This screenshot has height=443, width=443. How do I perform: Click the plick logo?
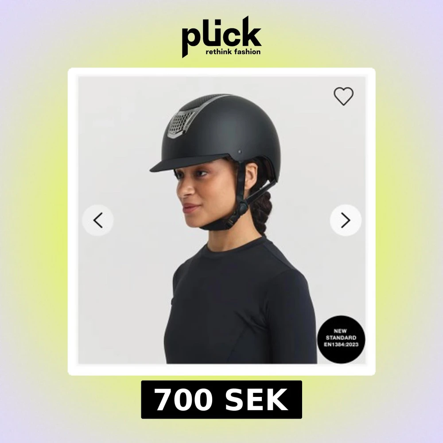point(221,37)
